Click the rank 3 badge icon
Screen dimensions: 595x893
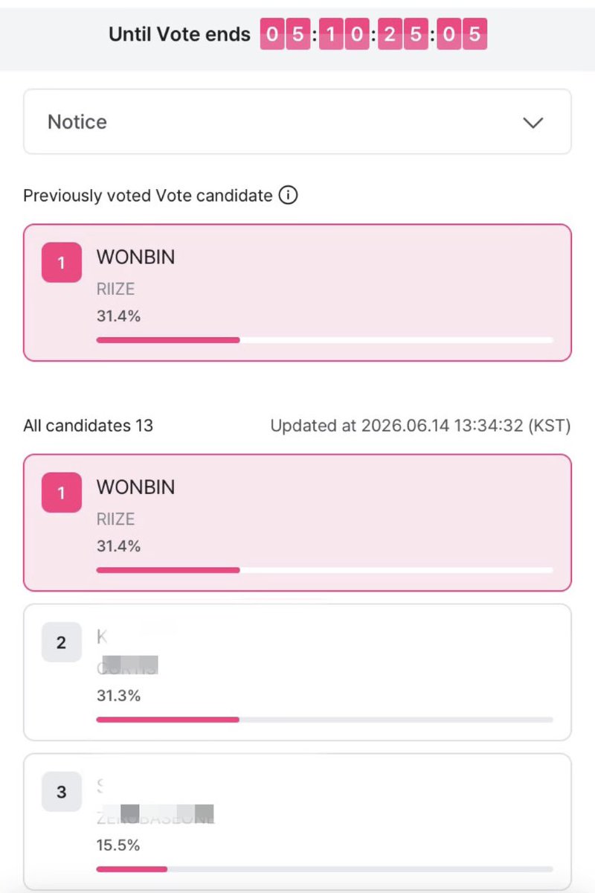pos(61,793)
